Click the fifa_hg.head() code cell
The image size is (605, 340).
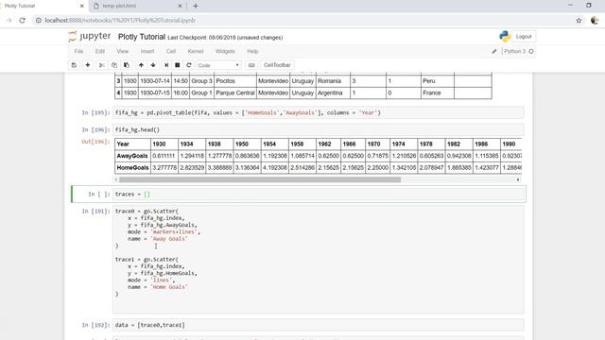(x=319, y=130)
